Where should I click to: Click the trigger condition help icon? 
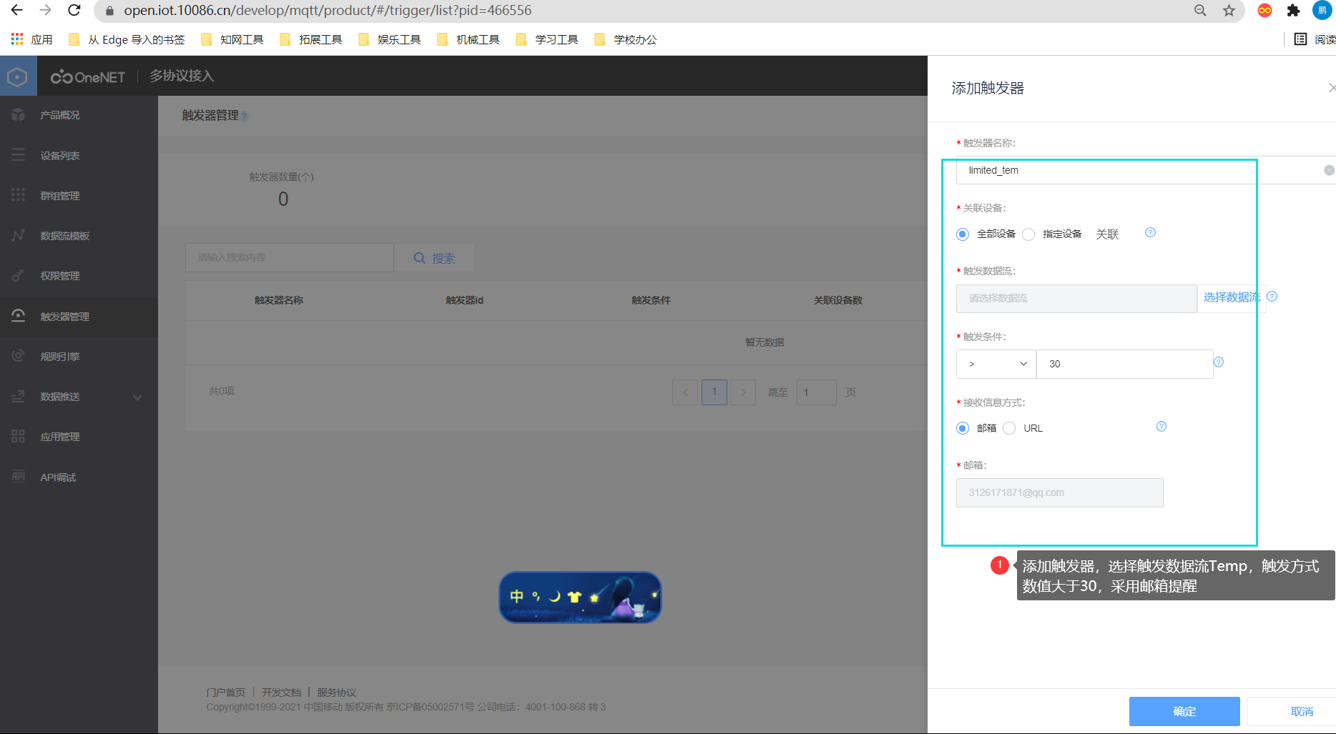click(1219, 362)
